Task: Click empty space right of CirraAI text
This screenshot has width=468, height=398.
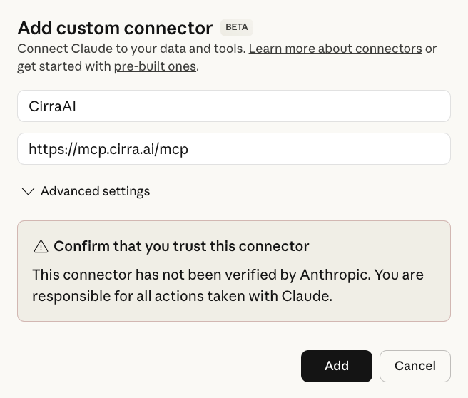Action: pyautogui.click(x=285, y=106)
